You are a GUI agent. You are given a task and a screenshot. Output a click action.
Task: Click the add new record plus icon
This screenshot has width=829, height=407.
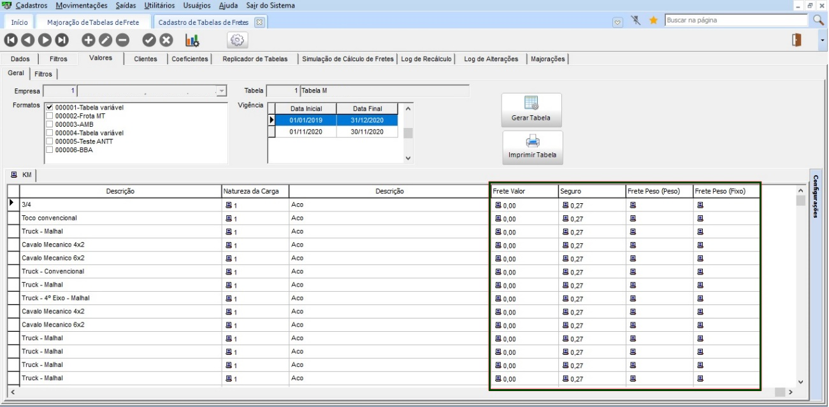tap(89, 40)
